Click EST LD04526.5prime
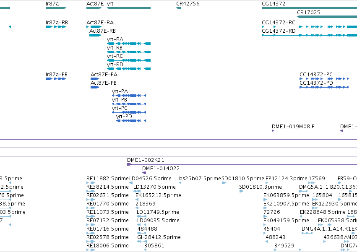Viewport: 357px width, 252px height. point(131,183)
